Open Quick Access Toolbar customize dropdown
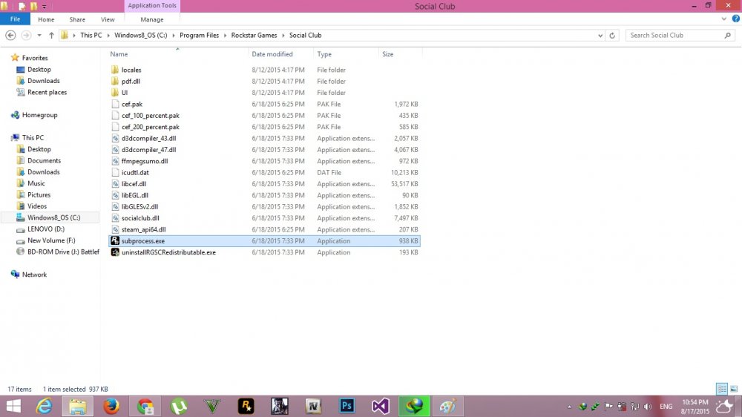This screenshot has height=417, width=742. pyautogui.click(x=44, y=7)
